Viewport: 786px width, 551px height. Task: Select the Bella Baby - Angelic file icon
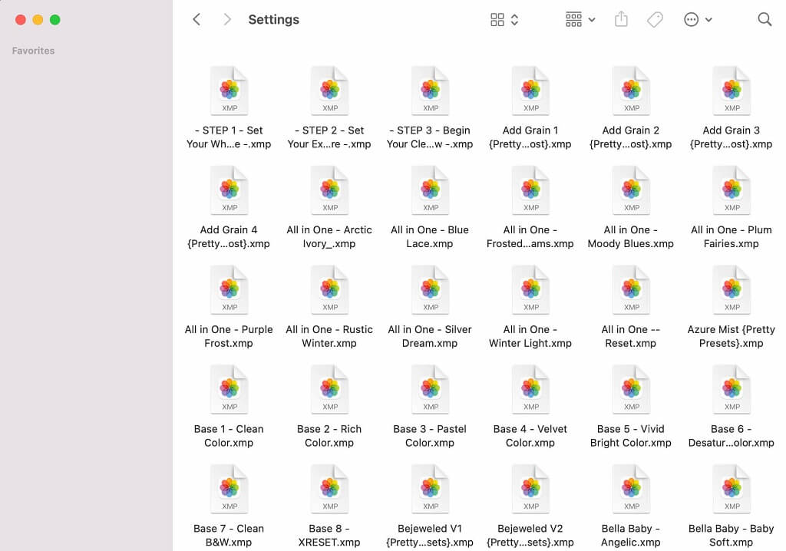coord(631,490)
